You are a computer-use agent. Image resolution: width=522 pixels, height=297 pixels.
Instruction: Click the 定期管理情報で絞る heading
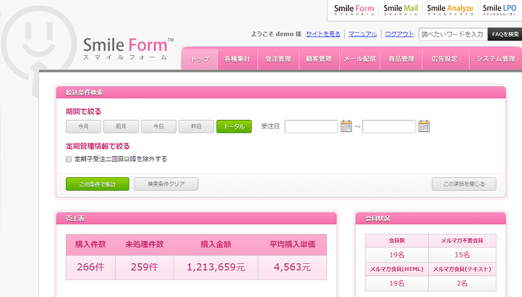click(x=98, y=146)
